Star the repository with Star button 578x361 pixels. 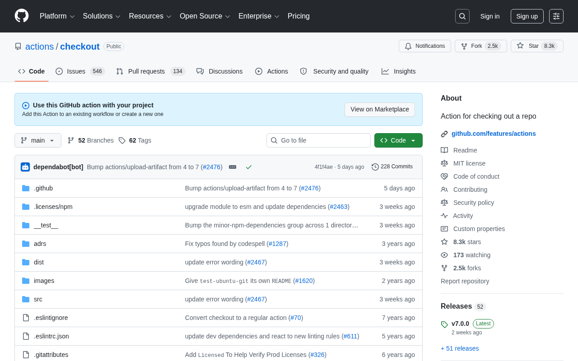tap(537, 46)
